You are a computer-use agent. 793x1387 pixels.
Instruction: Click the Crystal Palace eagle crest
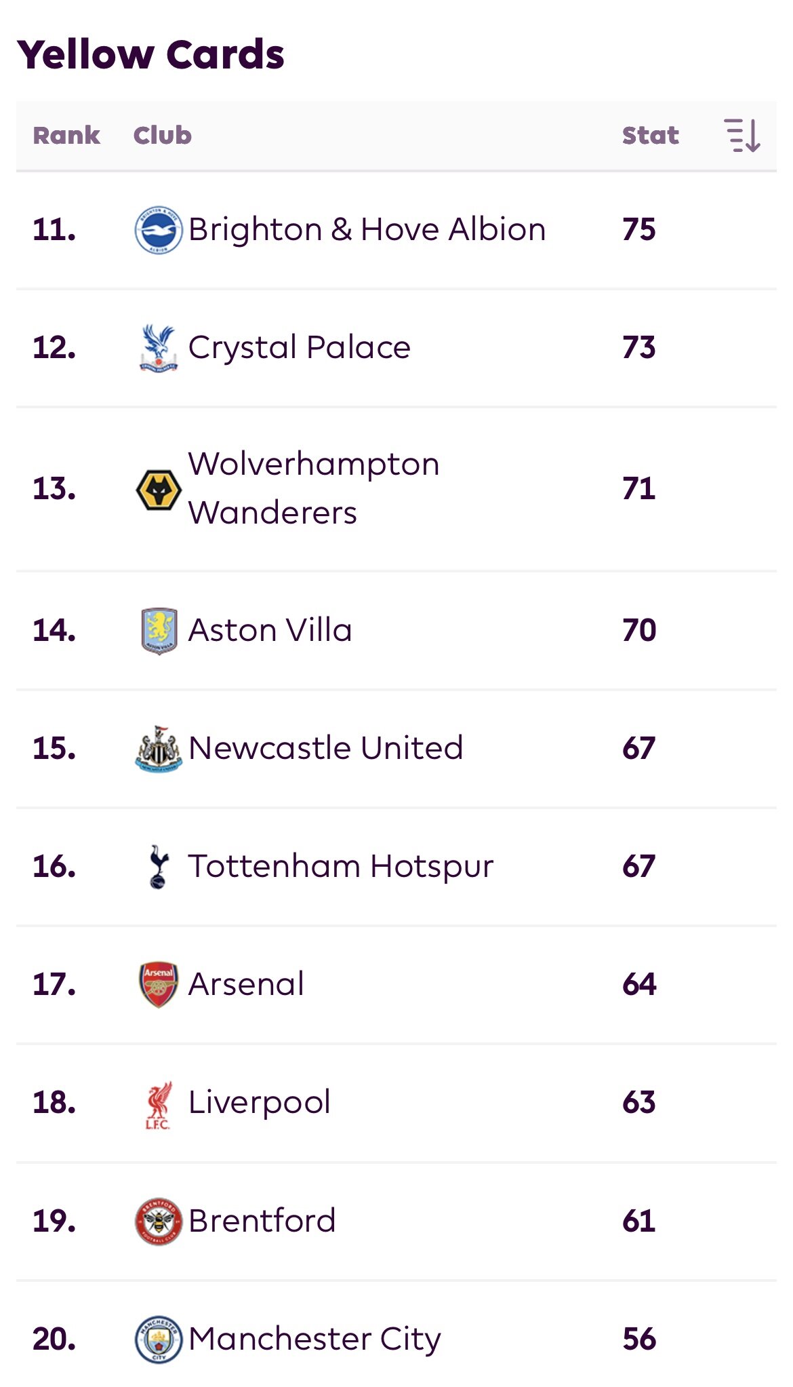(158, 348)
